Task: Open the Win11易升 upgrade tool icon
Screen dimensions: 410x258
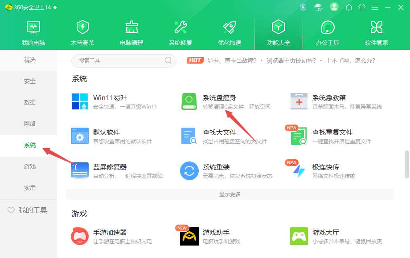Action: point(80,101)
